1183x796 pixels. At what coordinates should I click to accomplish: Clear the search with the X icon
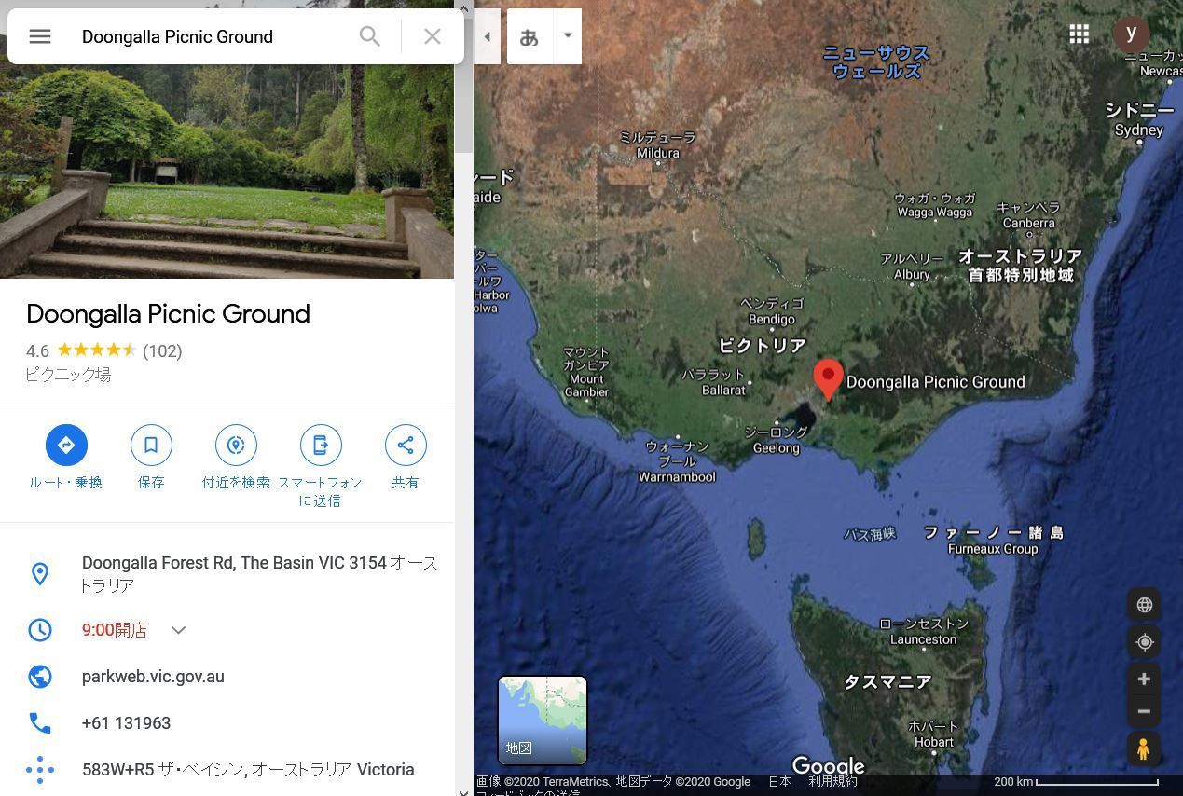click(x=433, y=36)
